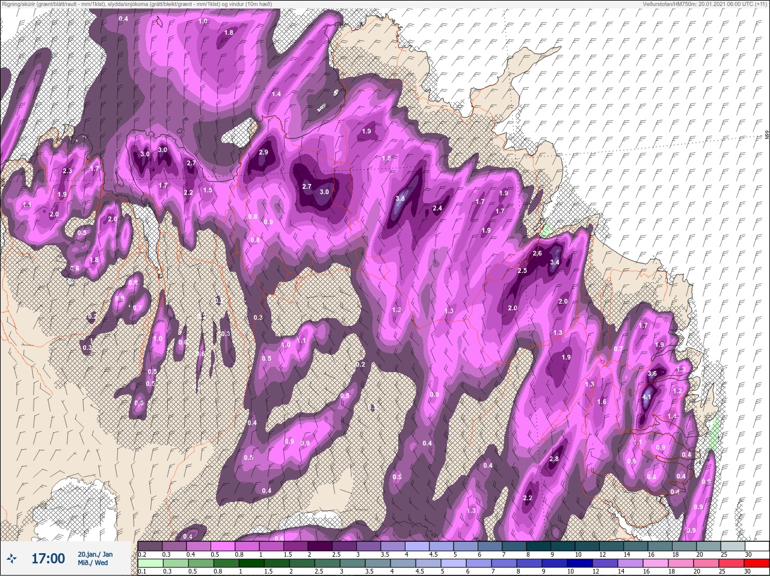Click dark green rain legend swatch between 1 and 1.5
This screenshot has height=576, width=770.
(x=251, y=562)
